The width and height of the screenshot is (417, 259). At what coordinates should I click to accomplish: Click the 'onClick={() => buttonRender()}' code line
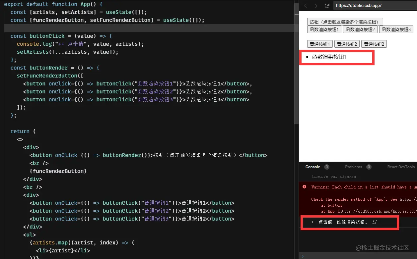(x=148, y=155)
